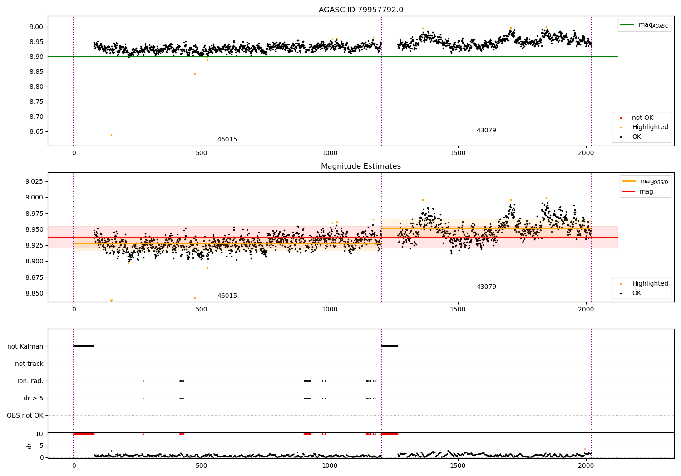Click the "Ion. rad." row label

pos(30,381)
